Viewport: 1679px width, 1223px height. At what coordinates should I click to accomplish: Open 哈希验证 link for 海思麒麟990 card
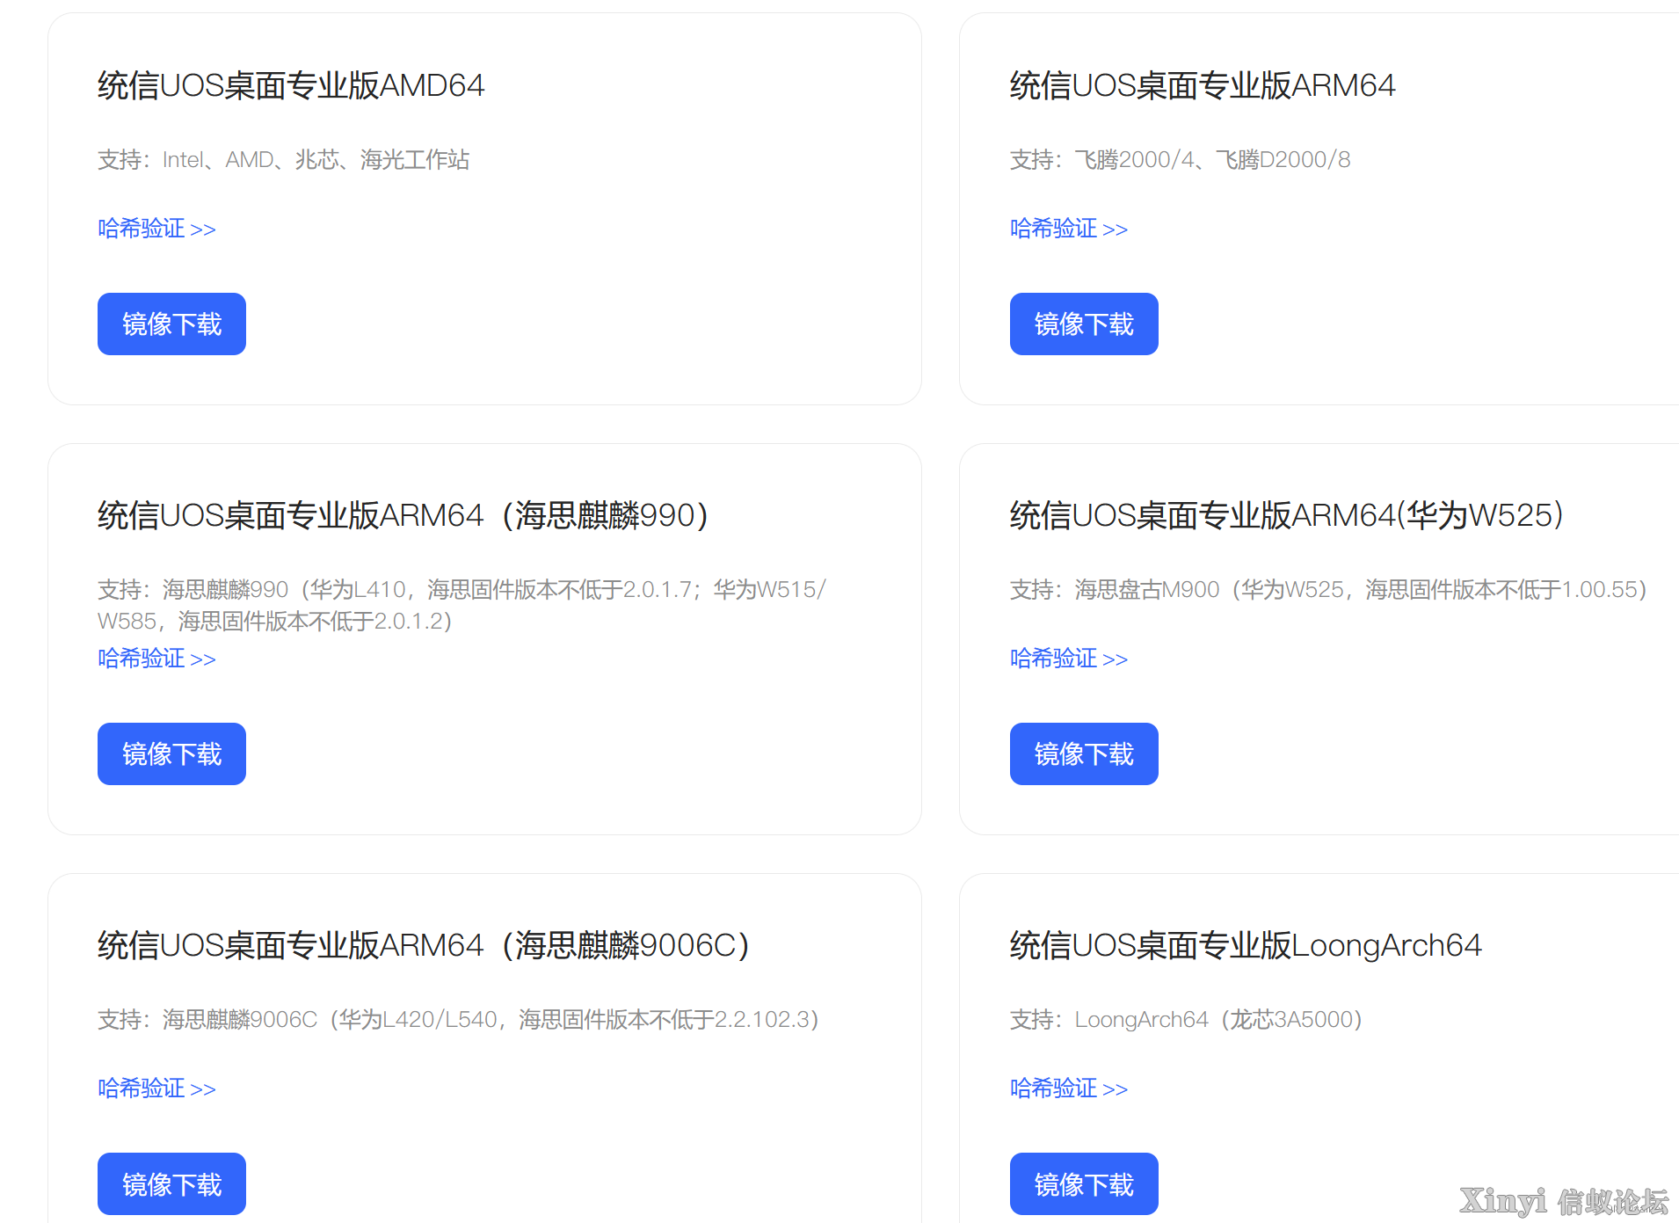pos(156,659)
